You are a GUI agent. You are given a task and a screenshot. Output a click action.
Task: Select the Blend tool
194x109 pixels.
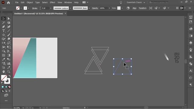[9, 59]
